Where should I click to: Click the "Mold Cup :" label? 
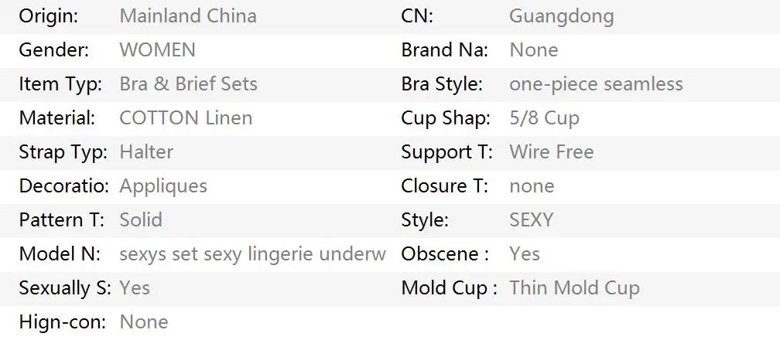point(449,288)
